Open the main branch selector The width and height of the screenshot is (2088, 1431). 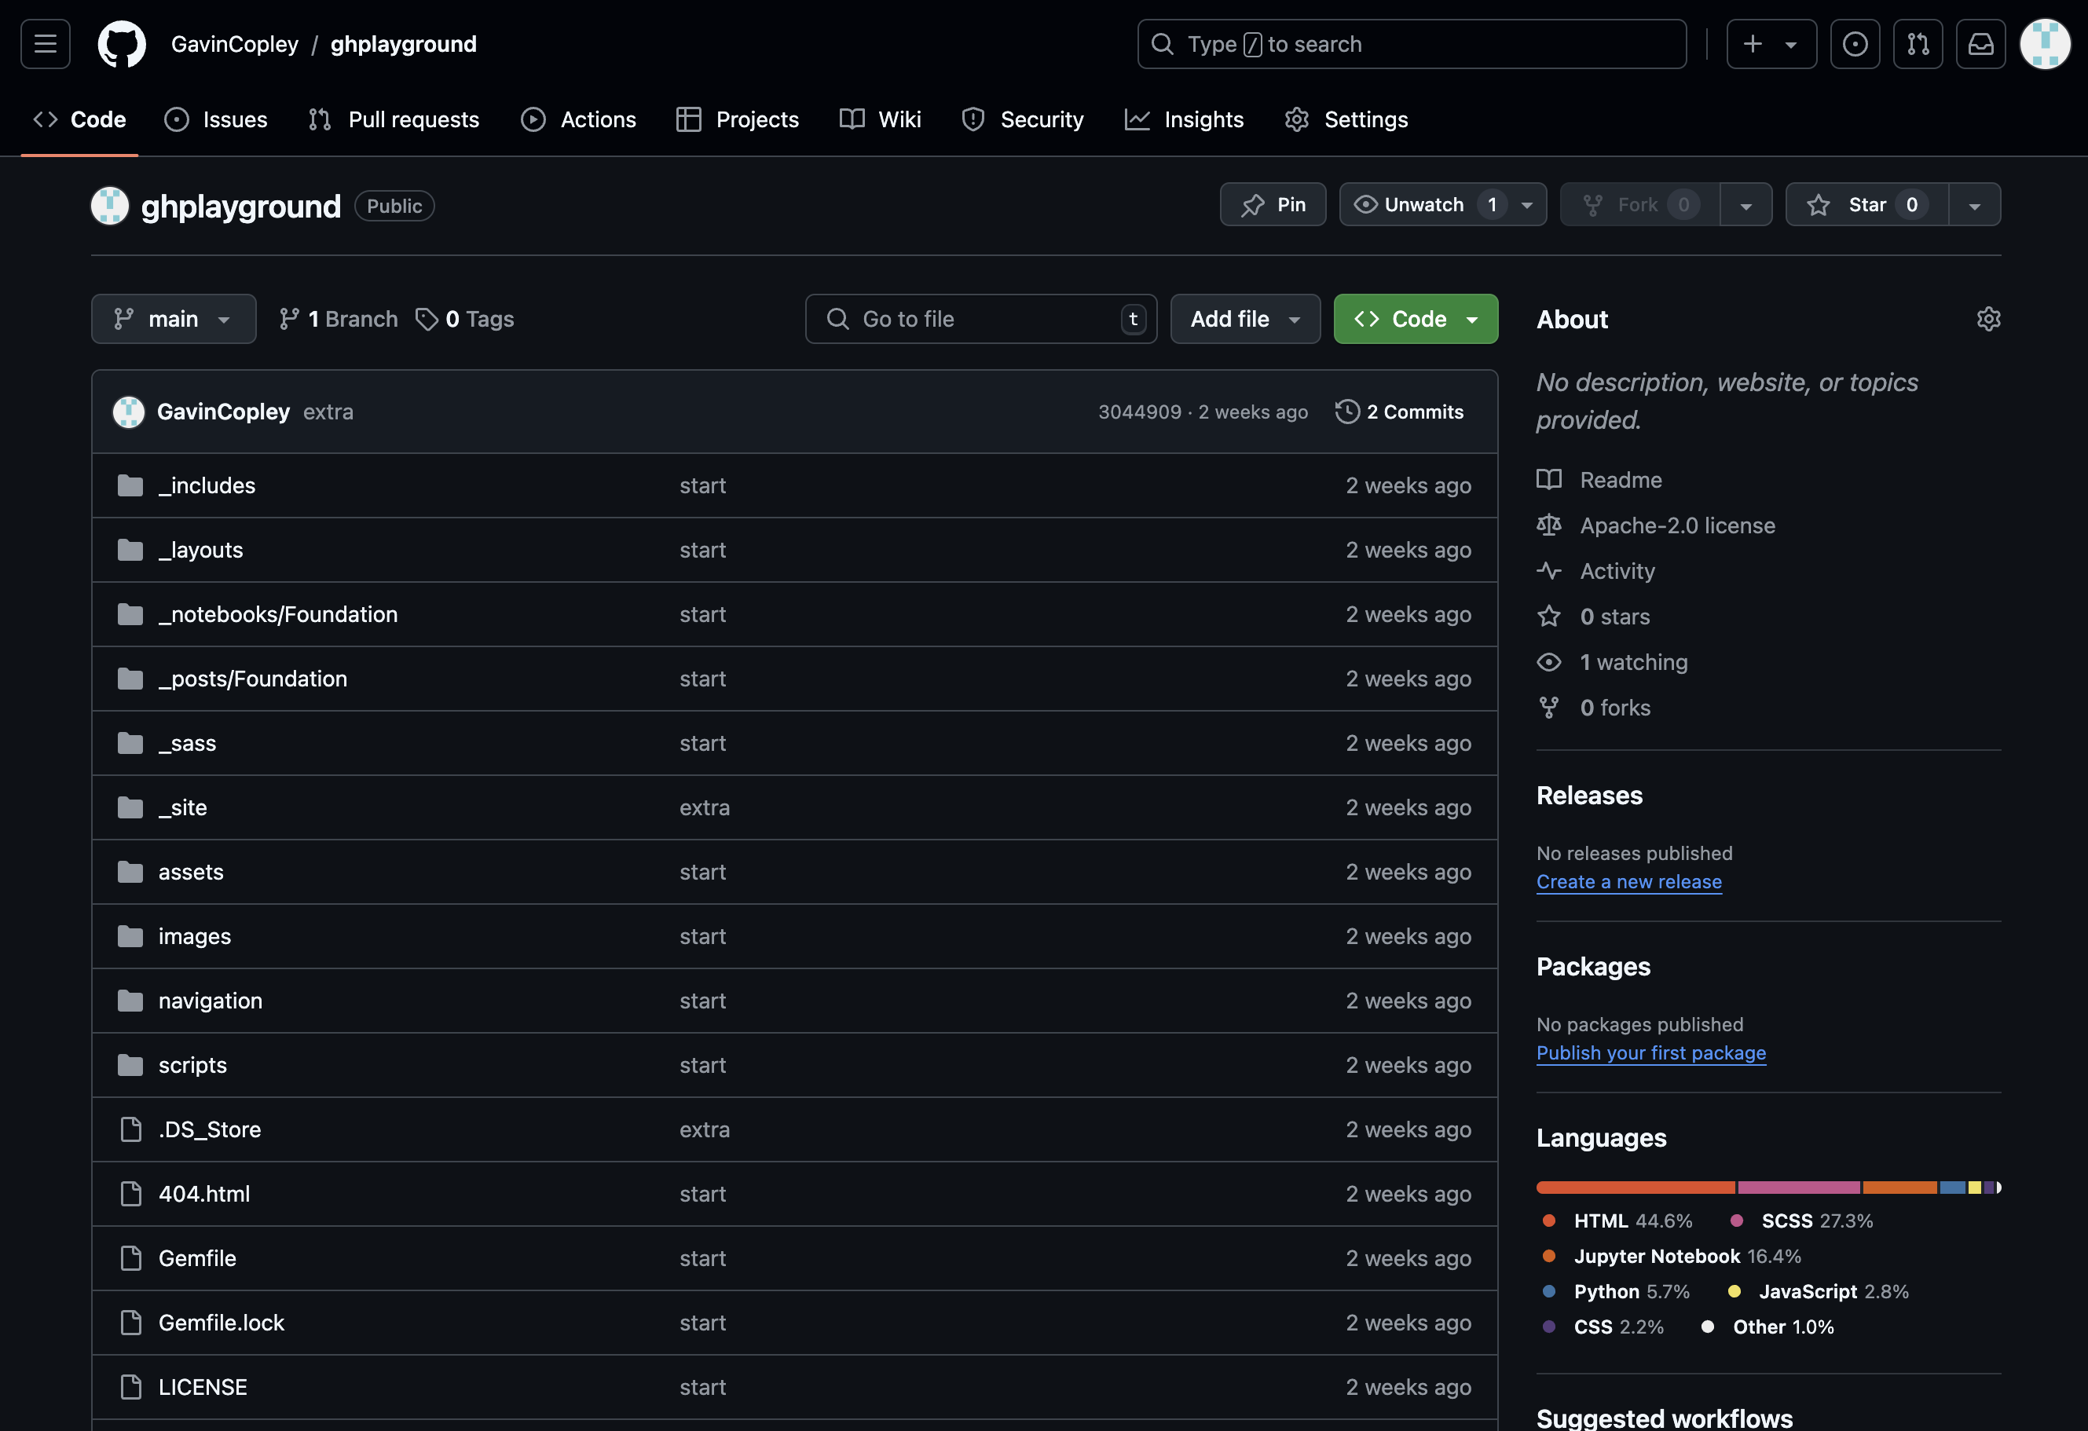pos(174,319)
